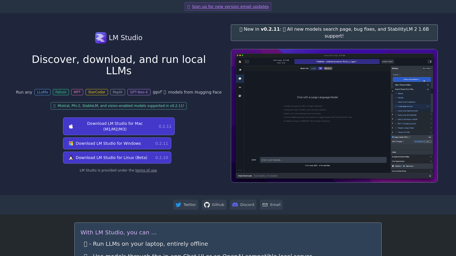This screenshot has height=256, width=456.
Task: Choose Import Preset From File... entry
Action: pos(412,89)
